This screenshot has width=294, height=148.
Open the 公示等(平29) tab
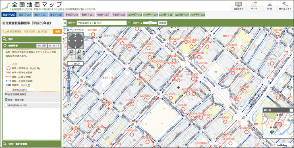[x=151, y=15]
